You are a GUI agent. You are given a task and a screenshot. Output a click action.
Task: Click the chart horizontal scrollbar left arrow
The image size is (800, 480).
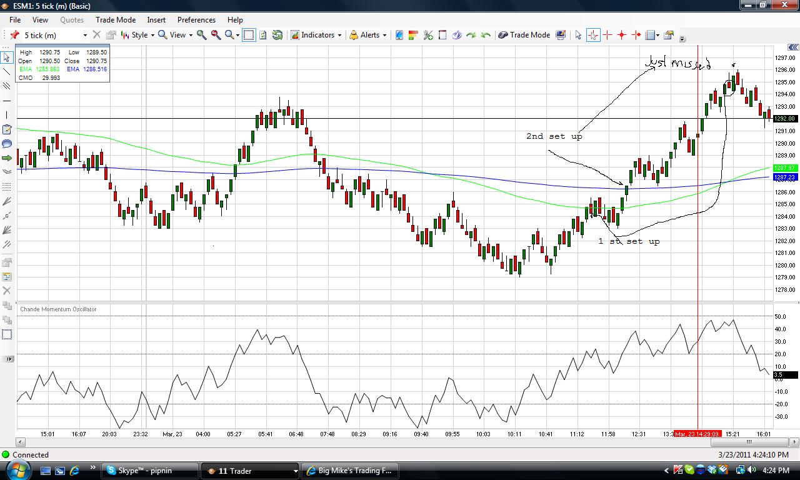coord(21,442)
